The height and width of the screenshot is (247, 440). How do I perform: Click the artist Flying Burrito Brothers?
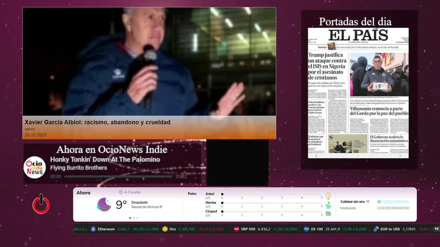click(78, 168)
